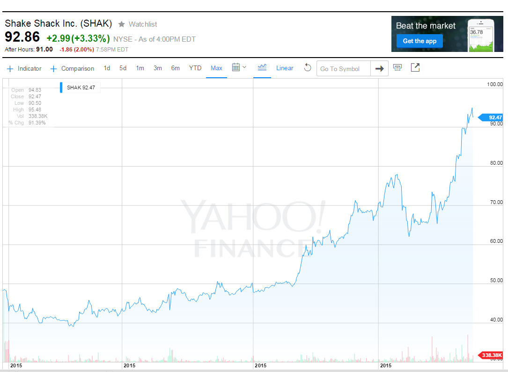
Task: Click the -1.86 (2.00%) after-hours change
Action: (76, 50)
